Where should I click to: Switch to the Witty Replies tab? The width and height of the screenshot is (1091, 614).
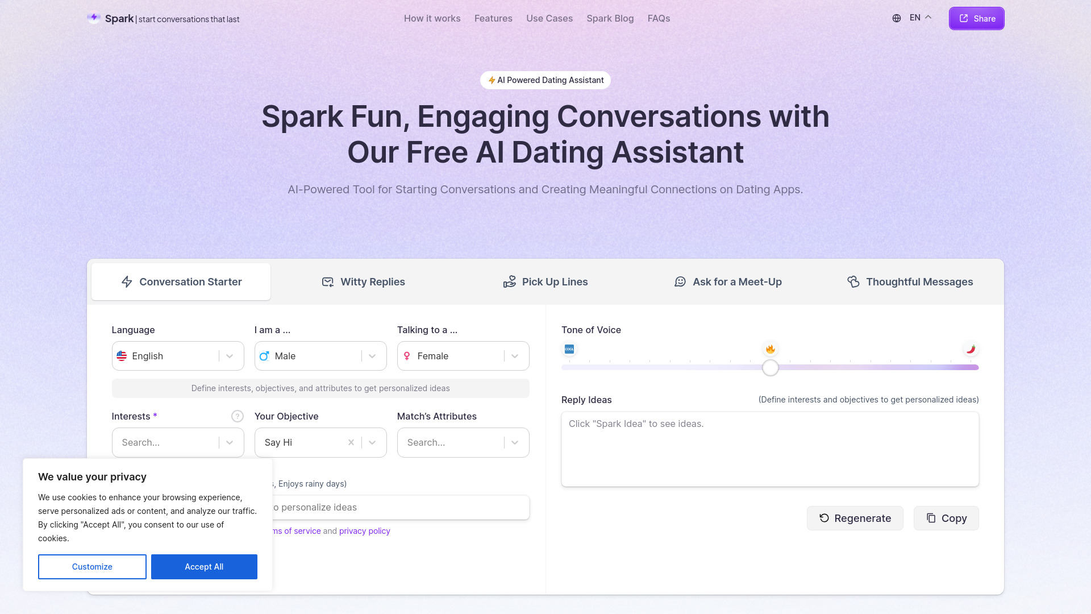(363, 281)
